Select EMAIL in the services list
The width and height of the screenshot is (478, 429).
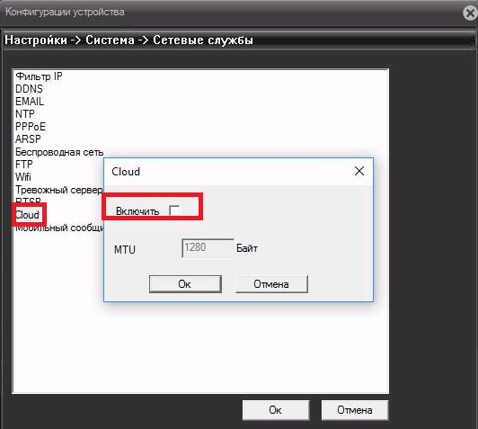30,102
